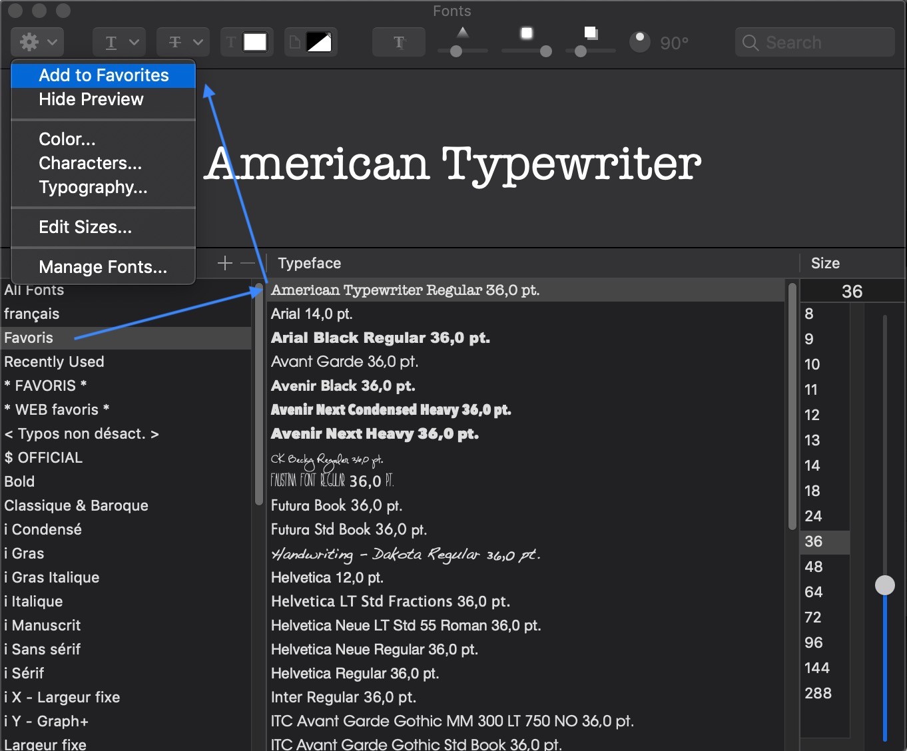Open Manage Fonts from the menu
This screenshot has height=751, width=907.
[103, 267]
